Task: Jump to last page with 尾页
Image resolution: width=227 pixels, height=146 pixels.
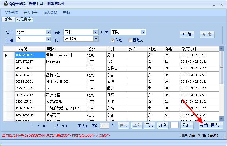Action: (162, 125)
